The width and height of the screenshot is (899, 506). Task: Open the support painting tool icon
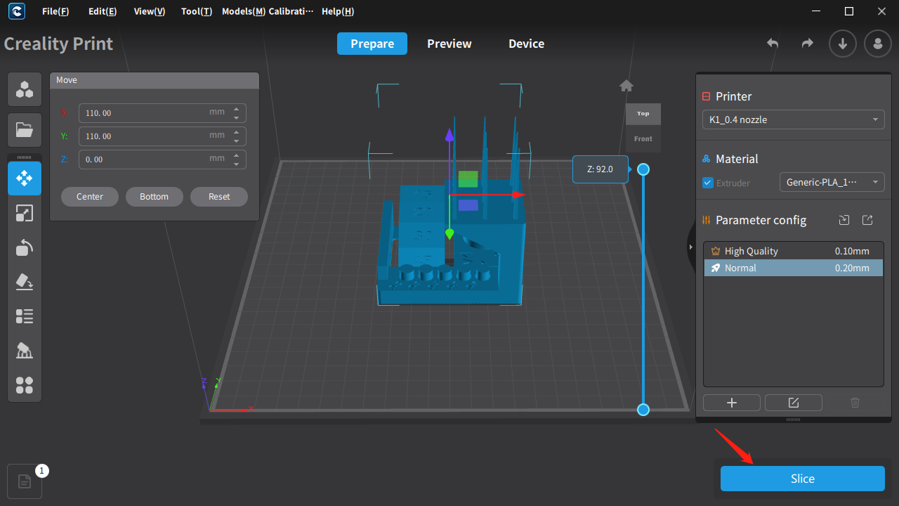pyautogui.click(x=25, y=351)
